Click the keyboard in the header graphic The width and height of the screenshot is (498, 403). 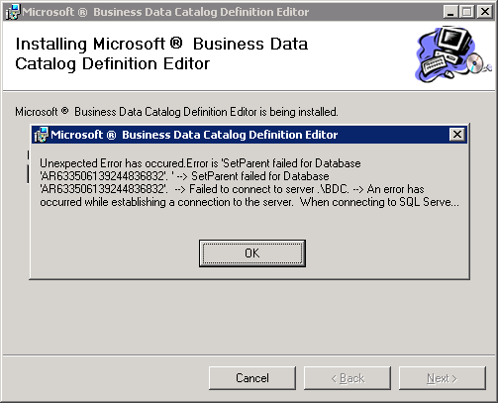pyautogui.click(x=433, y=64)
